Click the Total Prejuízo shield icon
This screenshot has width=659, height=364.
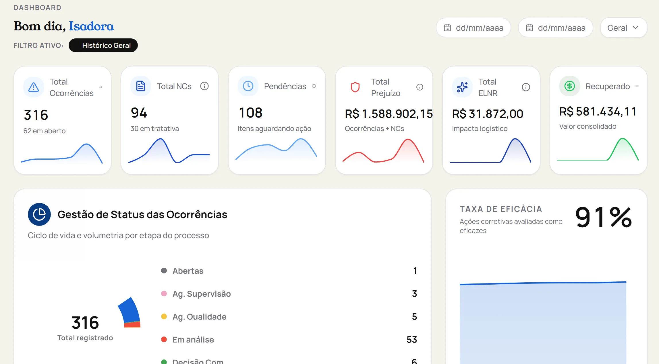pos(355,87)
